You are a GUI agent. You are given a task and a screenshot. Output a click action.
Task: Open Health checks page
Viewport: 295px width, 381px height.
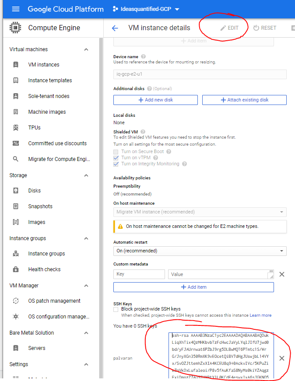tap(44, 269)
